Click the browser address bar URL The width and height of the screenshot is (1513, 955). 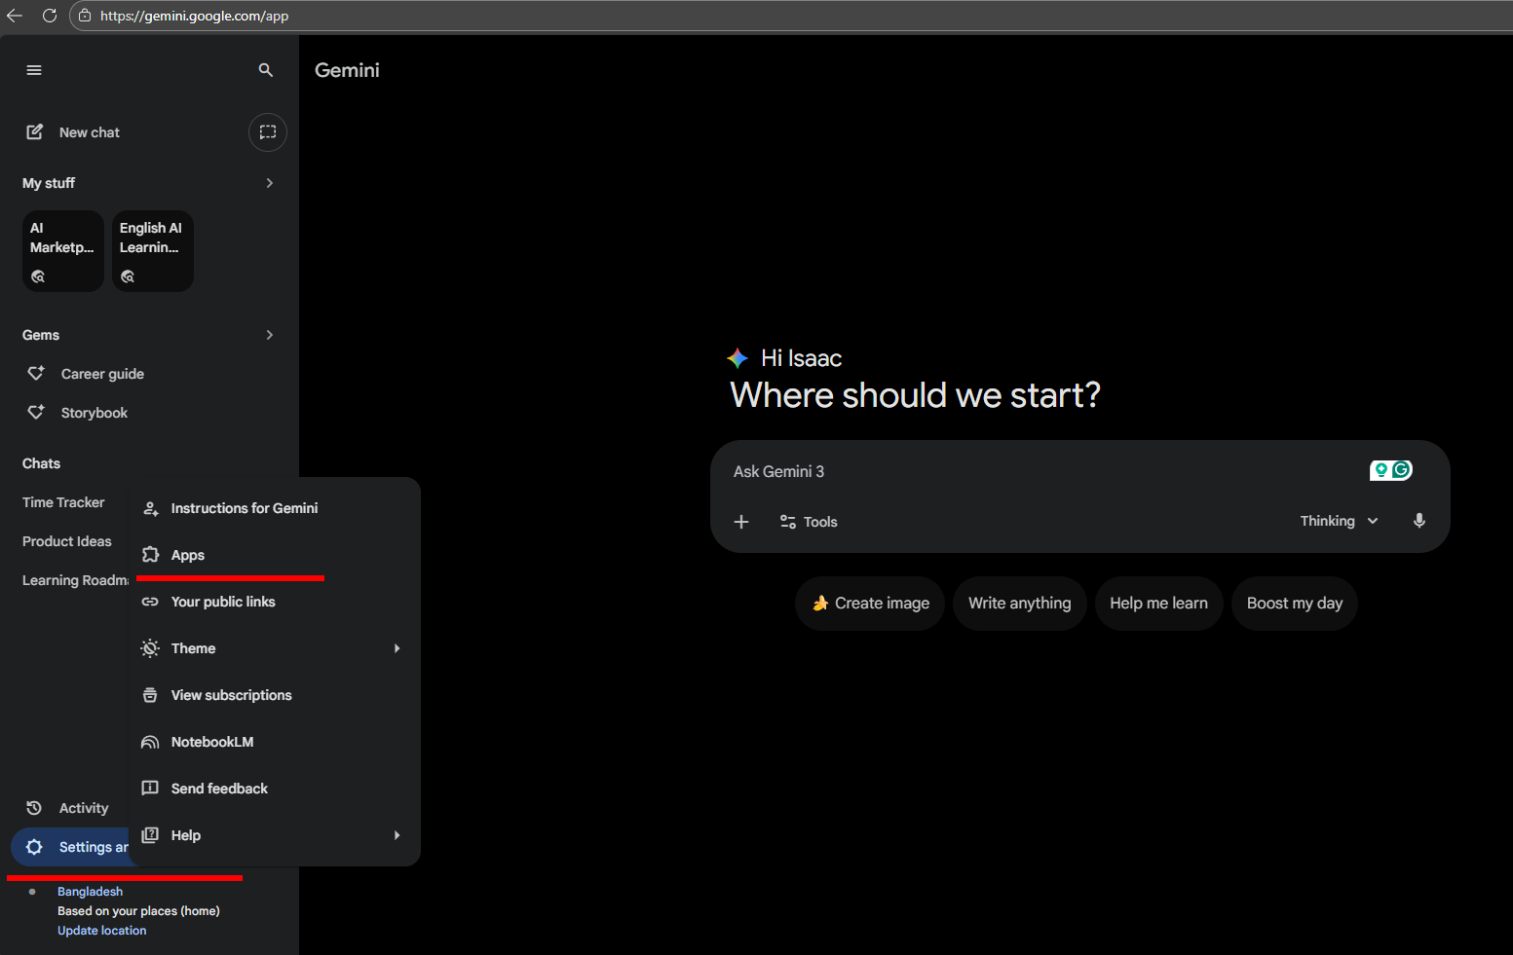pyautogui.click(x=194, y=16)
